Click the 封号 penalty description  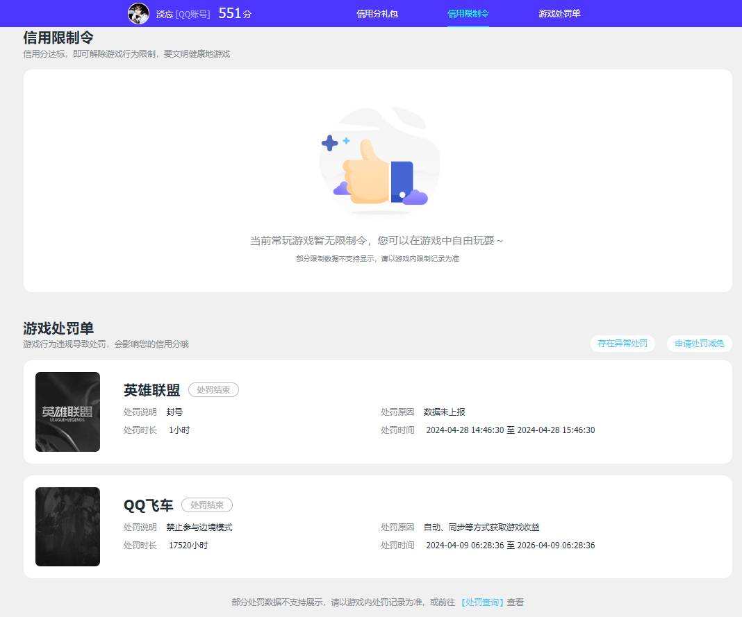[x=174, y=412]
